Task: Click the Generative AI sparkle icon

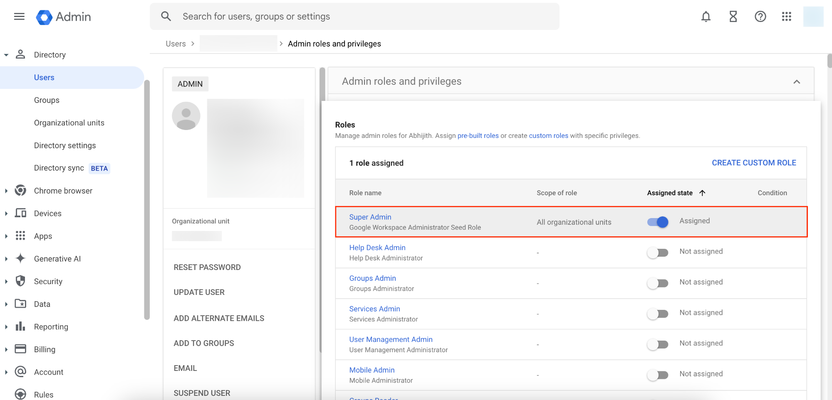Action: [x=20, y=258]
